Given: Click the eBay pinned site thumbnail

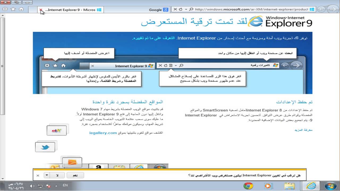Looking at the screenshot, I should coord(57,131).
